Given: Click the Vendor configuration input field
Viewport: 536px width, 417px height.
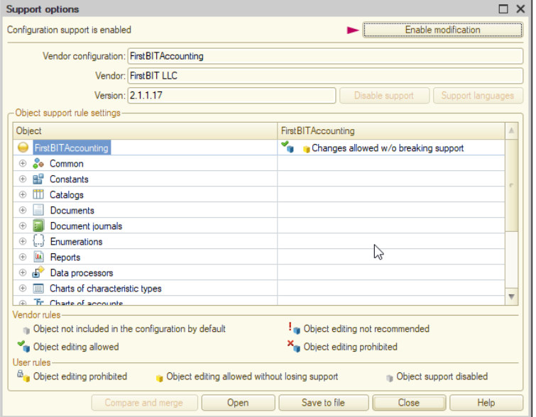Looking at the screenshot, I should point(325,56).
